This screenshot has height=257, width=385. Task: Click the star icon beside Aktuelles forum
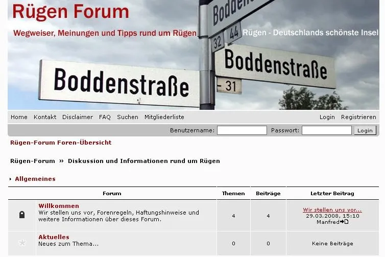tap(22, 243)
